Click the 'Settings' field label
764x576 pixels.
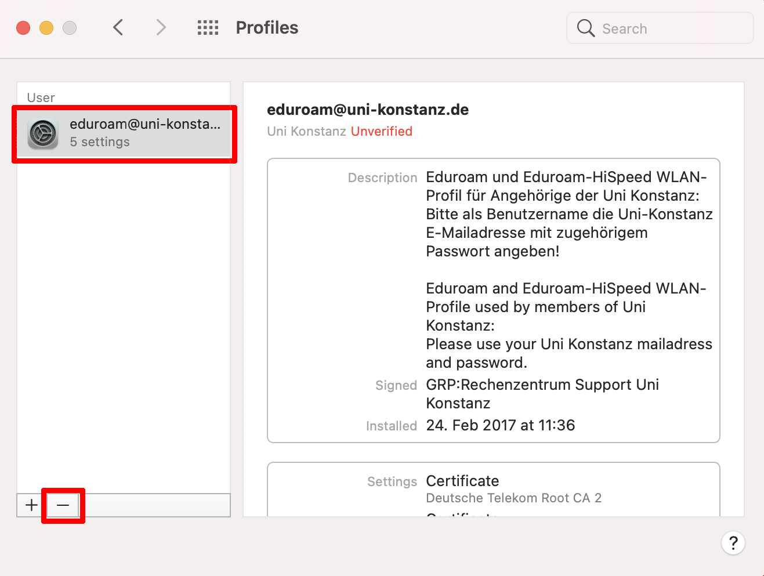tap(392, 482)
